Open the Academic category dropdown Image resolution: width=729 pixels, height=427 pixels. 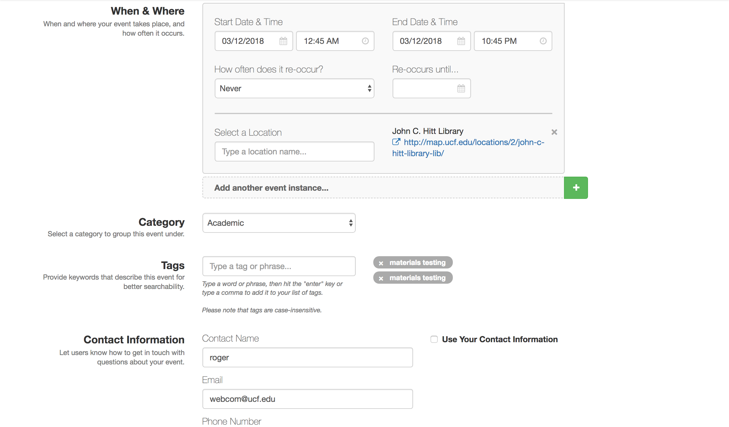coord(279,223)
